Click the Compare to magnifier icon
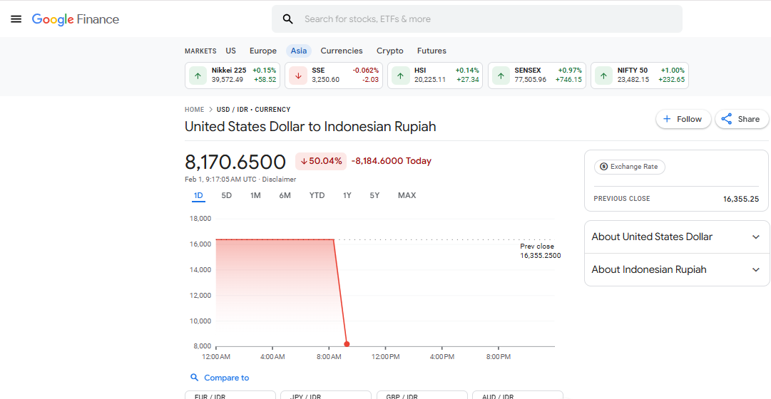The height and width of the screenshot is (399, 771). pos(195,378)
